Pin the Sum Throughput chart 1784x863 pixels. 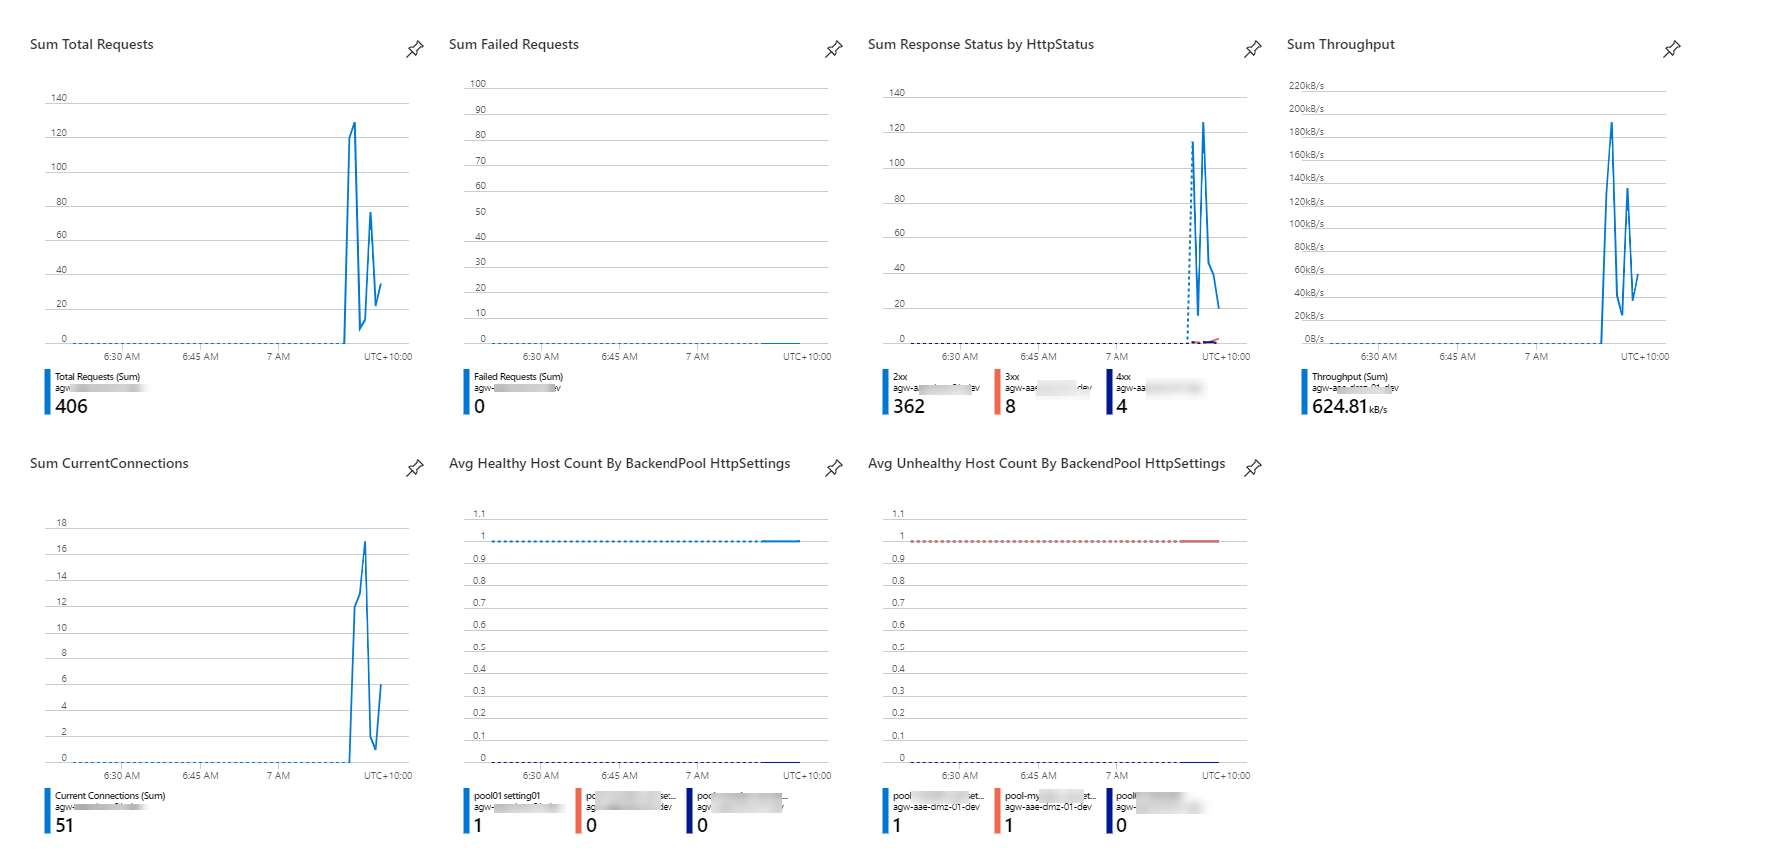(x=1672, y=49)
